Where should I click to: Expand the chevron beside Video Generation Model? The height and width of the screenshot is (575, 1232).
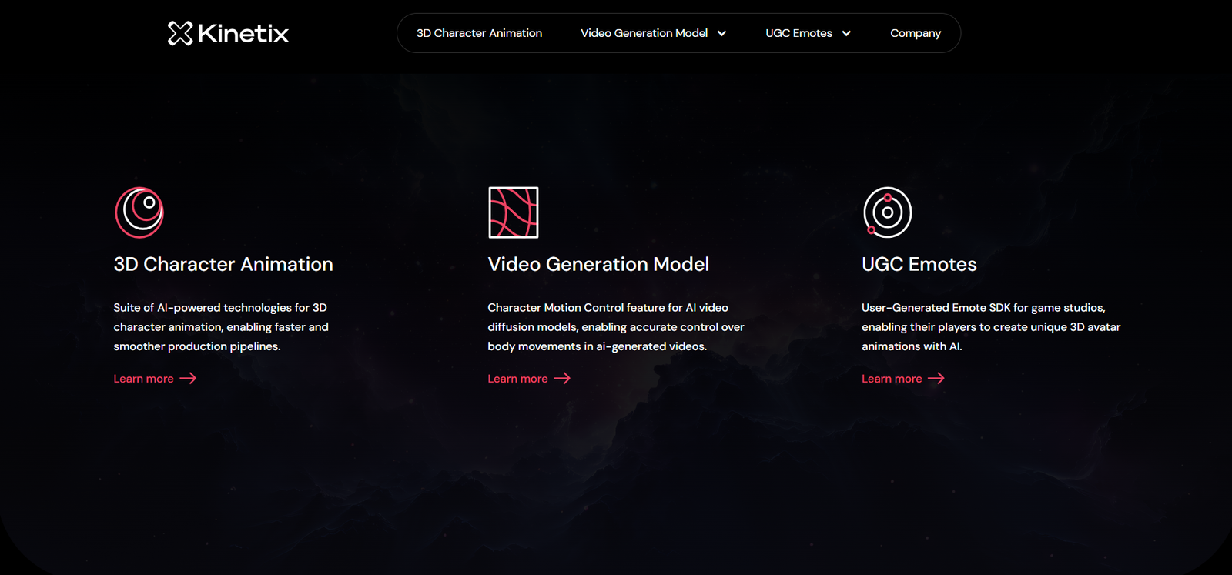coord(721,33)
